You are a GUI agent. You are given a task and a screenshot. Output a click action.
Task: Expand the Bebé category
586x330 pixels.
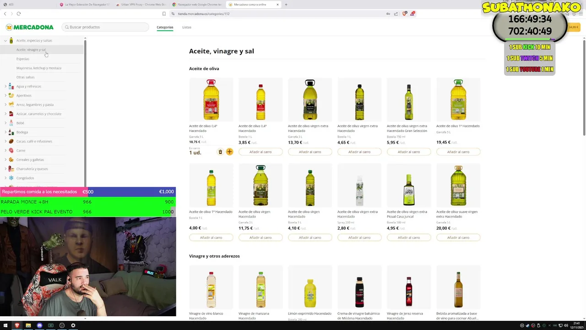(x=5, y=123)
